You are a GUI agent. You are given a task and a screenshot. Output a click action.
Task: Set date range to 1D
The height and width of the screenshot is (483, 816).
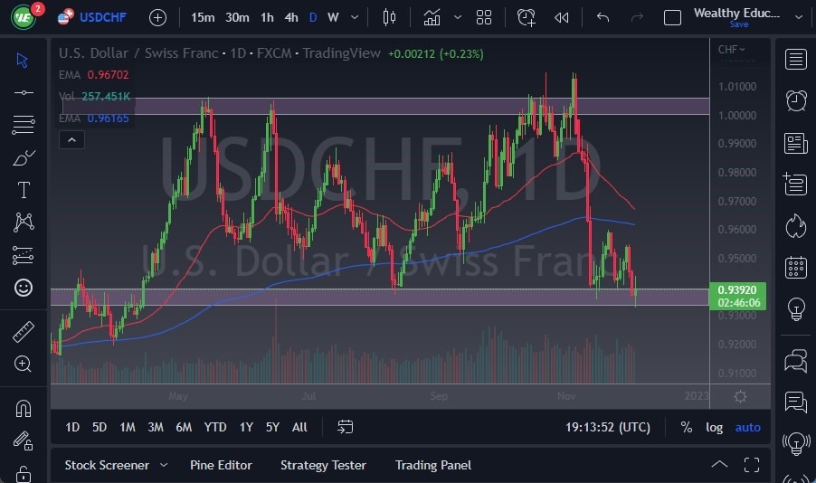(72, 427)
